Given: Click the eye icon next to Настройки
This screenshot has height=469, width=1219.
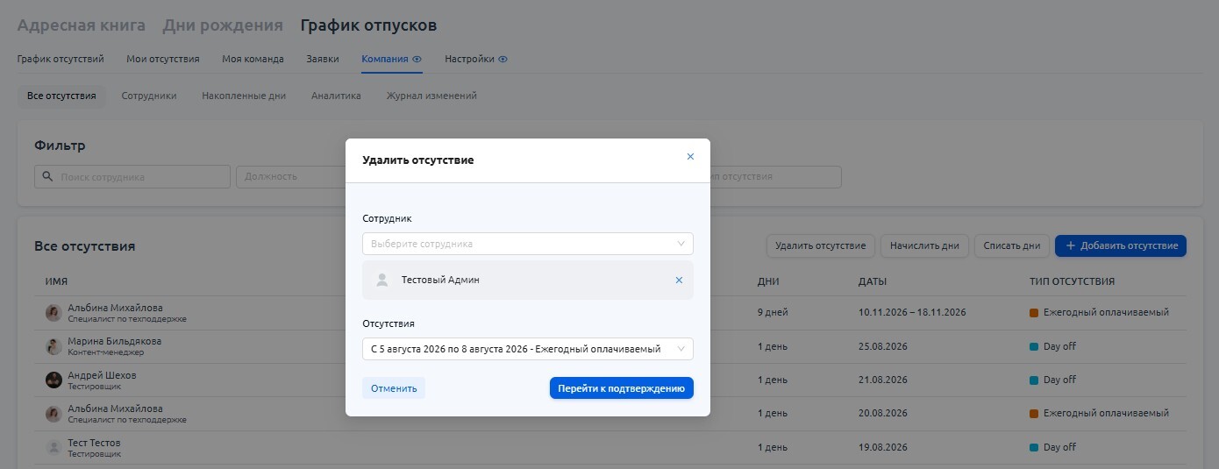Looking at the screenshot, I should click(503, 60).
